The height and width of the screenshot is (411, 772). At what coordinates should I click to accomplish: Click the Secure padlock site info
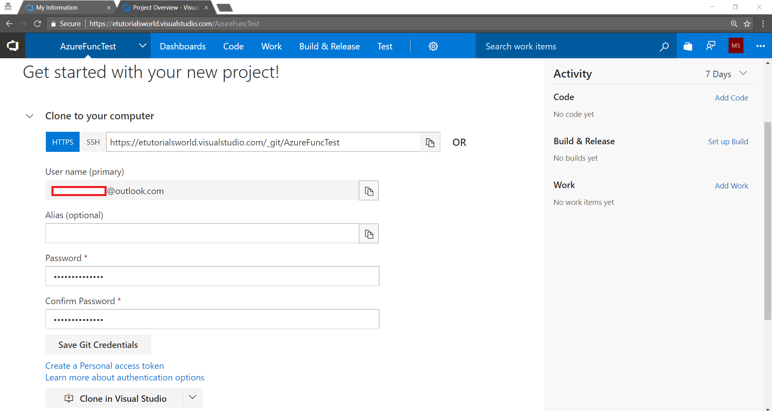pyautogui.click(x=66, y=24)
